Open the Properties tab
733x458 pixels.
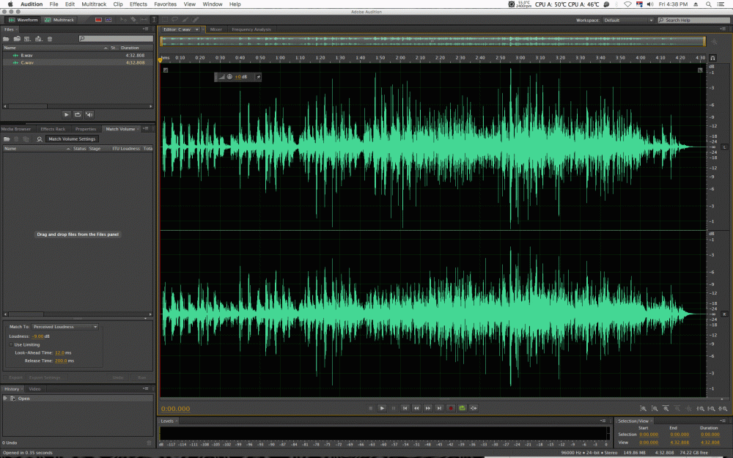point(86,129)
